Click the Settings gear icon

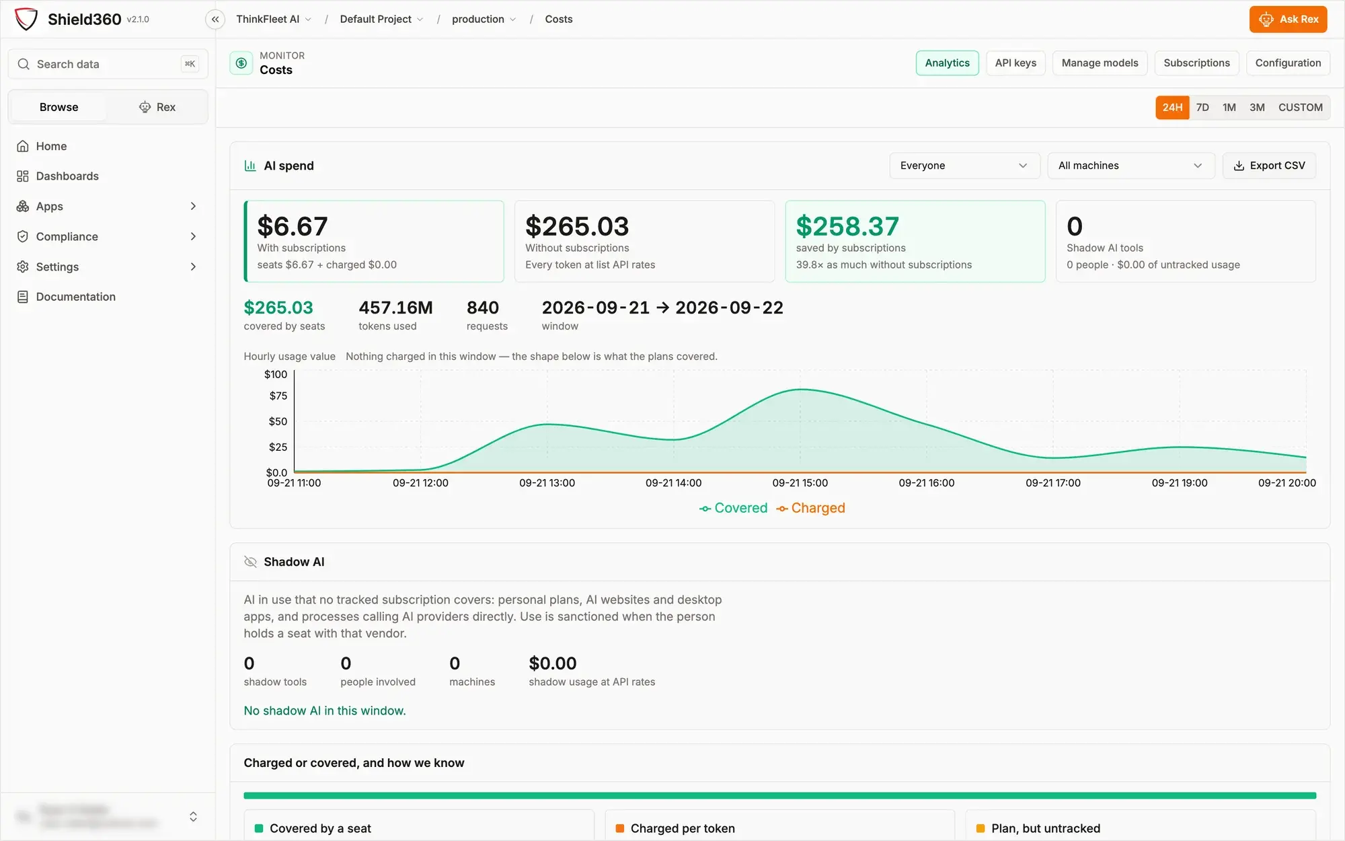point(23,267)
